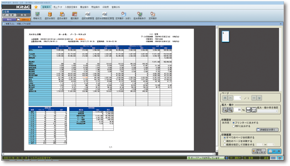Close the print preview panel
290x166 pixels.
[280, 24]
